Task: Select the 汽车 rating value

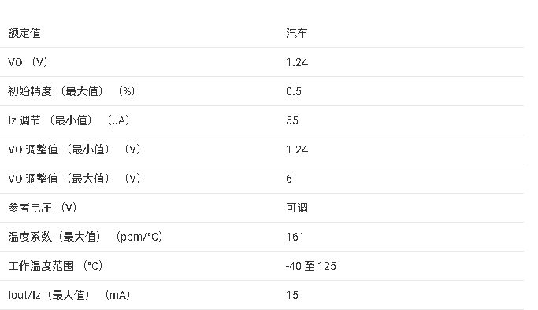Action: pyautogui.click(x=297, y=33)
